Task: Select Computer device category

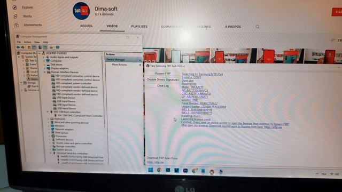Action: pyautogui.click(x=56, y=61)
